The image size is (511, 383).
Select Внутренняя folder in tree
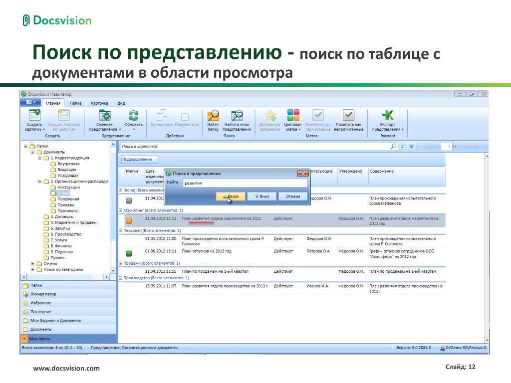click(68, 164)
